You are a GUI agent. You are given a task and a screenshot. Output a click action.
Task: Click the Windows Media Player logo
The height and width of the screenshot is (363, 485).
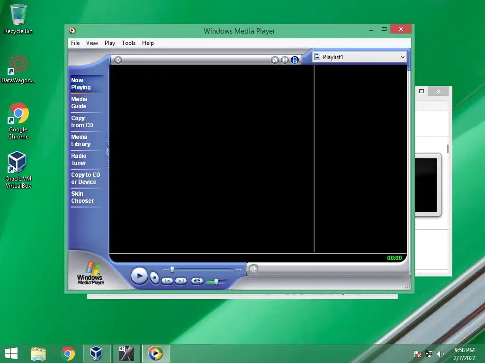[x=90, y=273]
